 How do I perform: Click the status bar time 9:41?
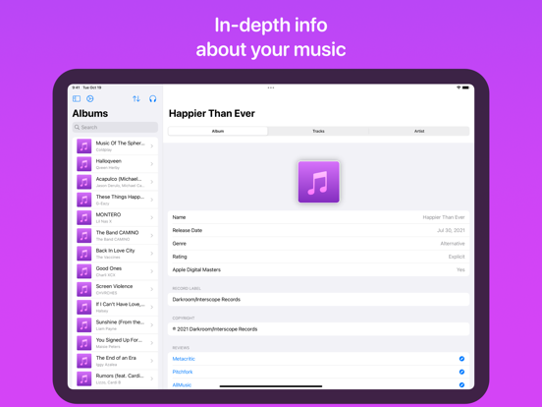pyautogui.click(x=76, y=87)
